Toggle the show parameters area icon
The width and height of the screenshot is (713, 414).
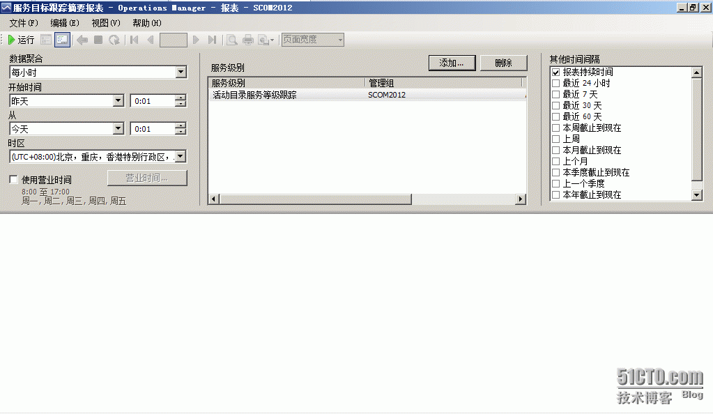click(62, 40)
